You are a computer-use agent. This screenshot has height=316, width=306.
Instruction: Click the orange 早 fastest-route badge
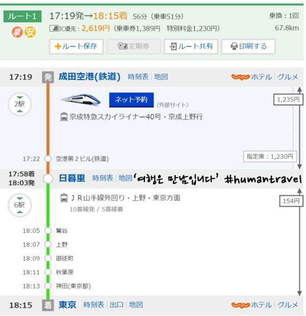[17, 32]
